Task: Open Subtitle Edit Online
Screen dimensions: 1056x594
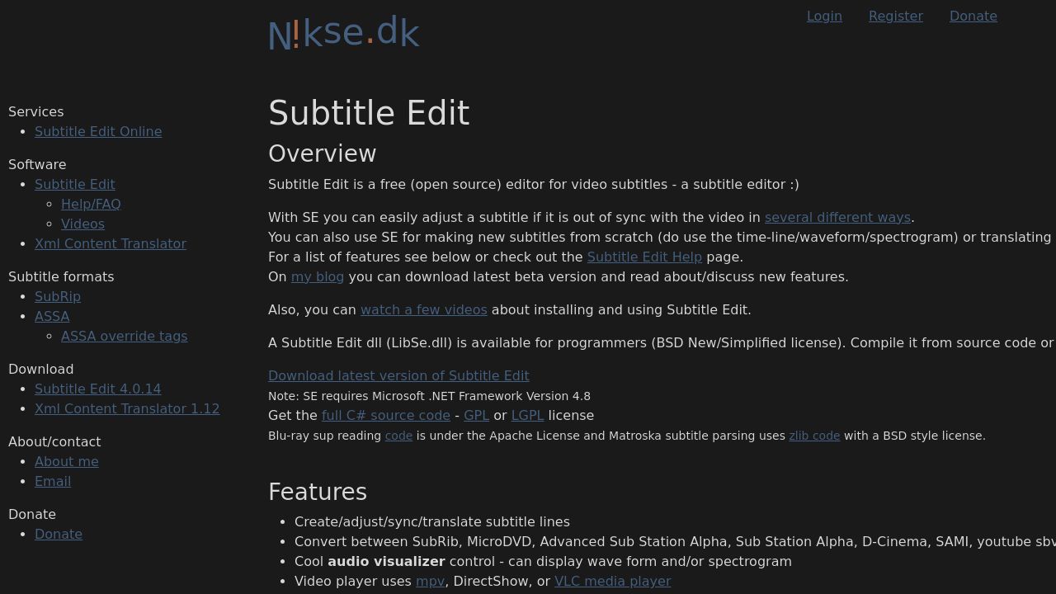Action: (98, 131)
